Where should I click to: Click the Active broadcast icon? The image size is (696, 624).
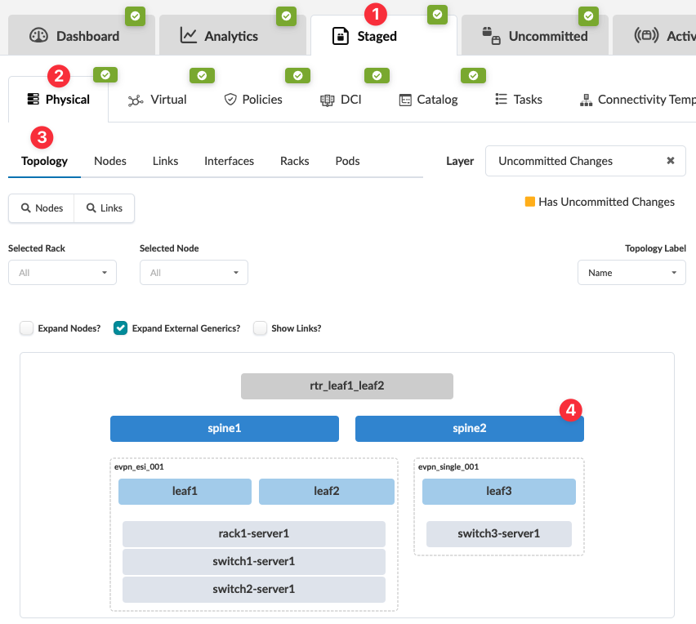pyautogui.click(x=646, y=35)
